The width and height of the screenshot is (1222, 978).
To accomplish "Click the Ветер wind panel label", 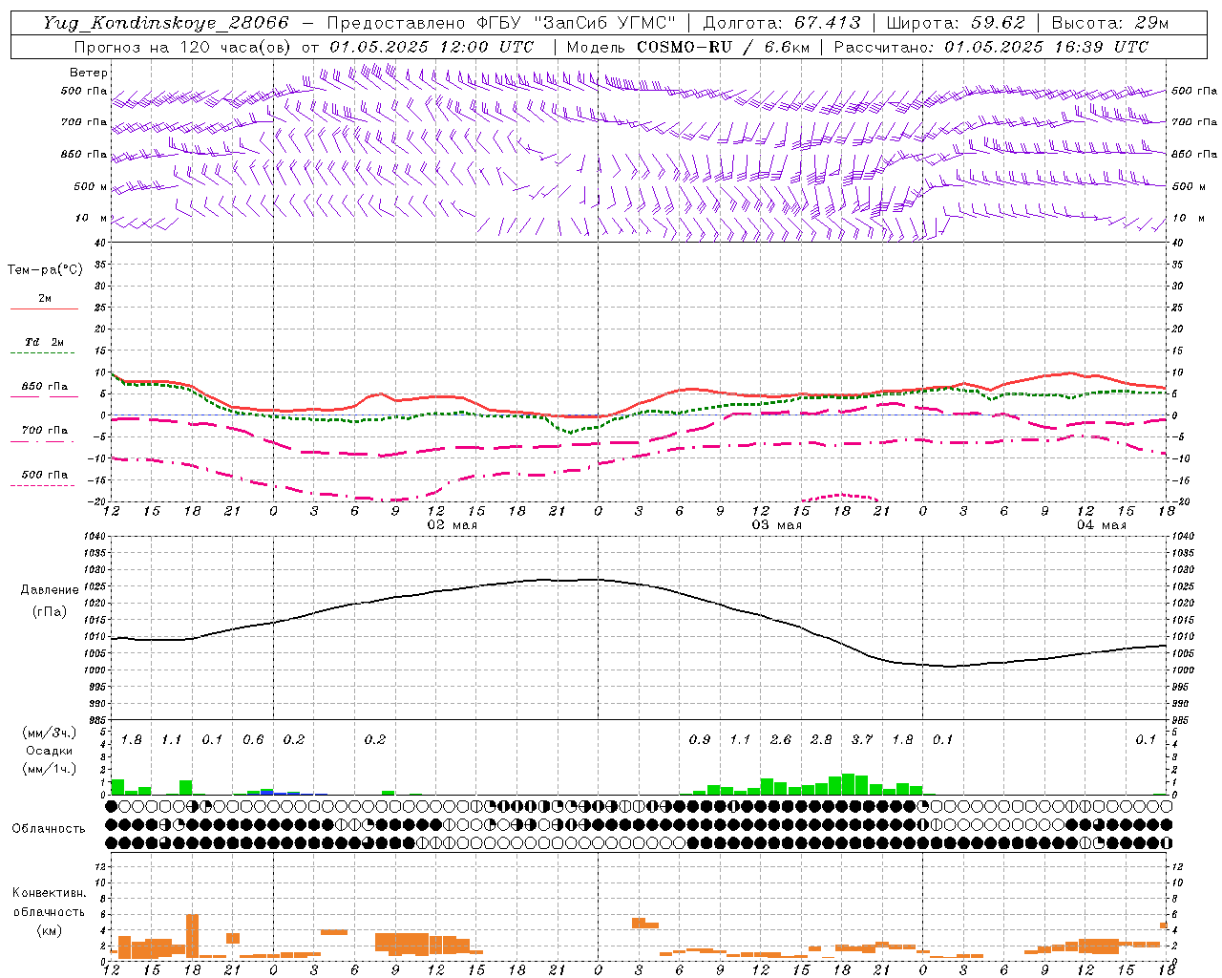I will pos(89,73).
